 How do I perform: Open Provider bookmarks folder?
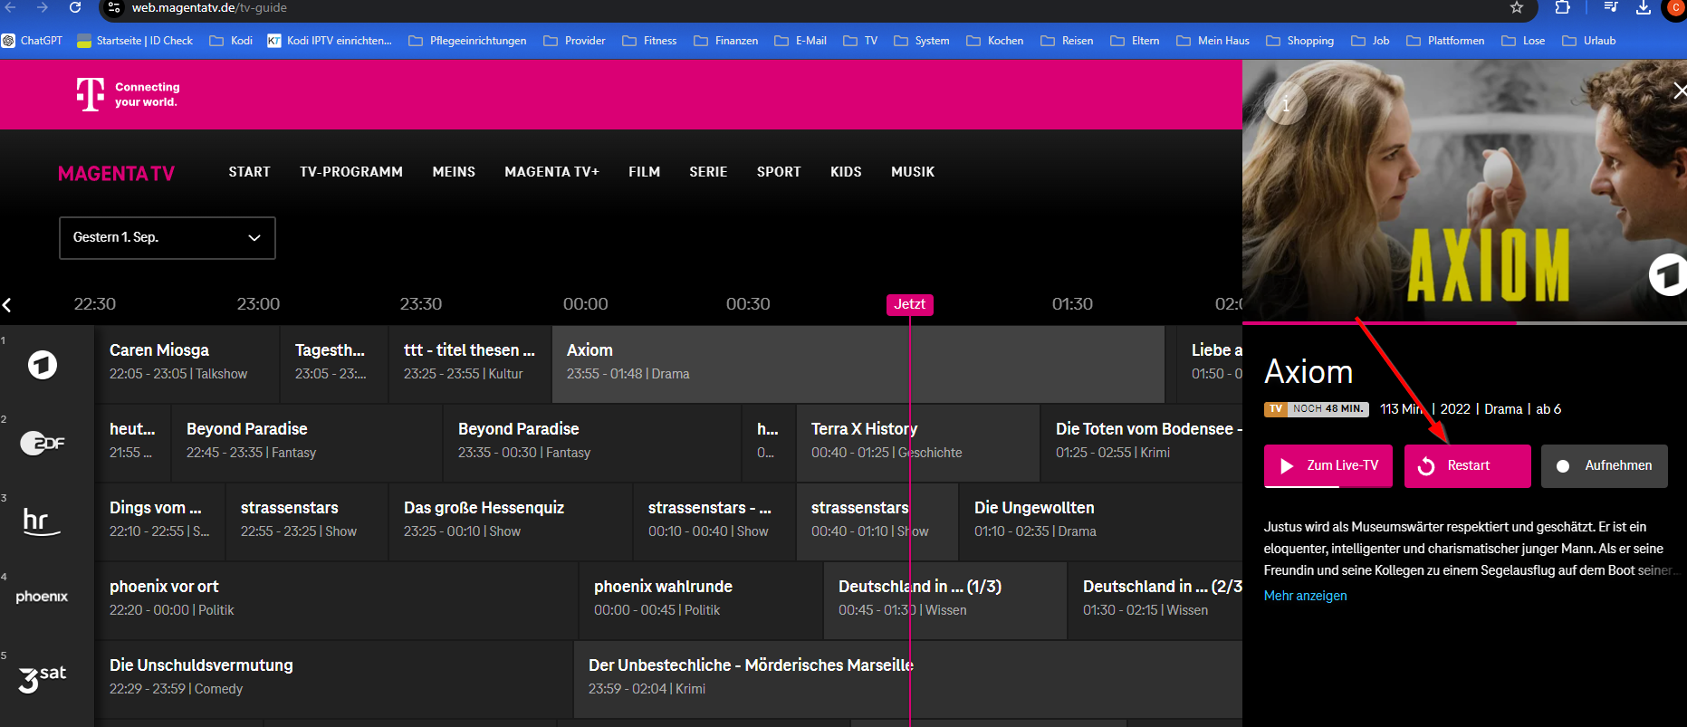click(x=574, y=41)
